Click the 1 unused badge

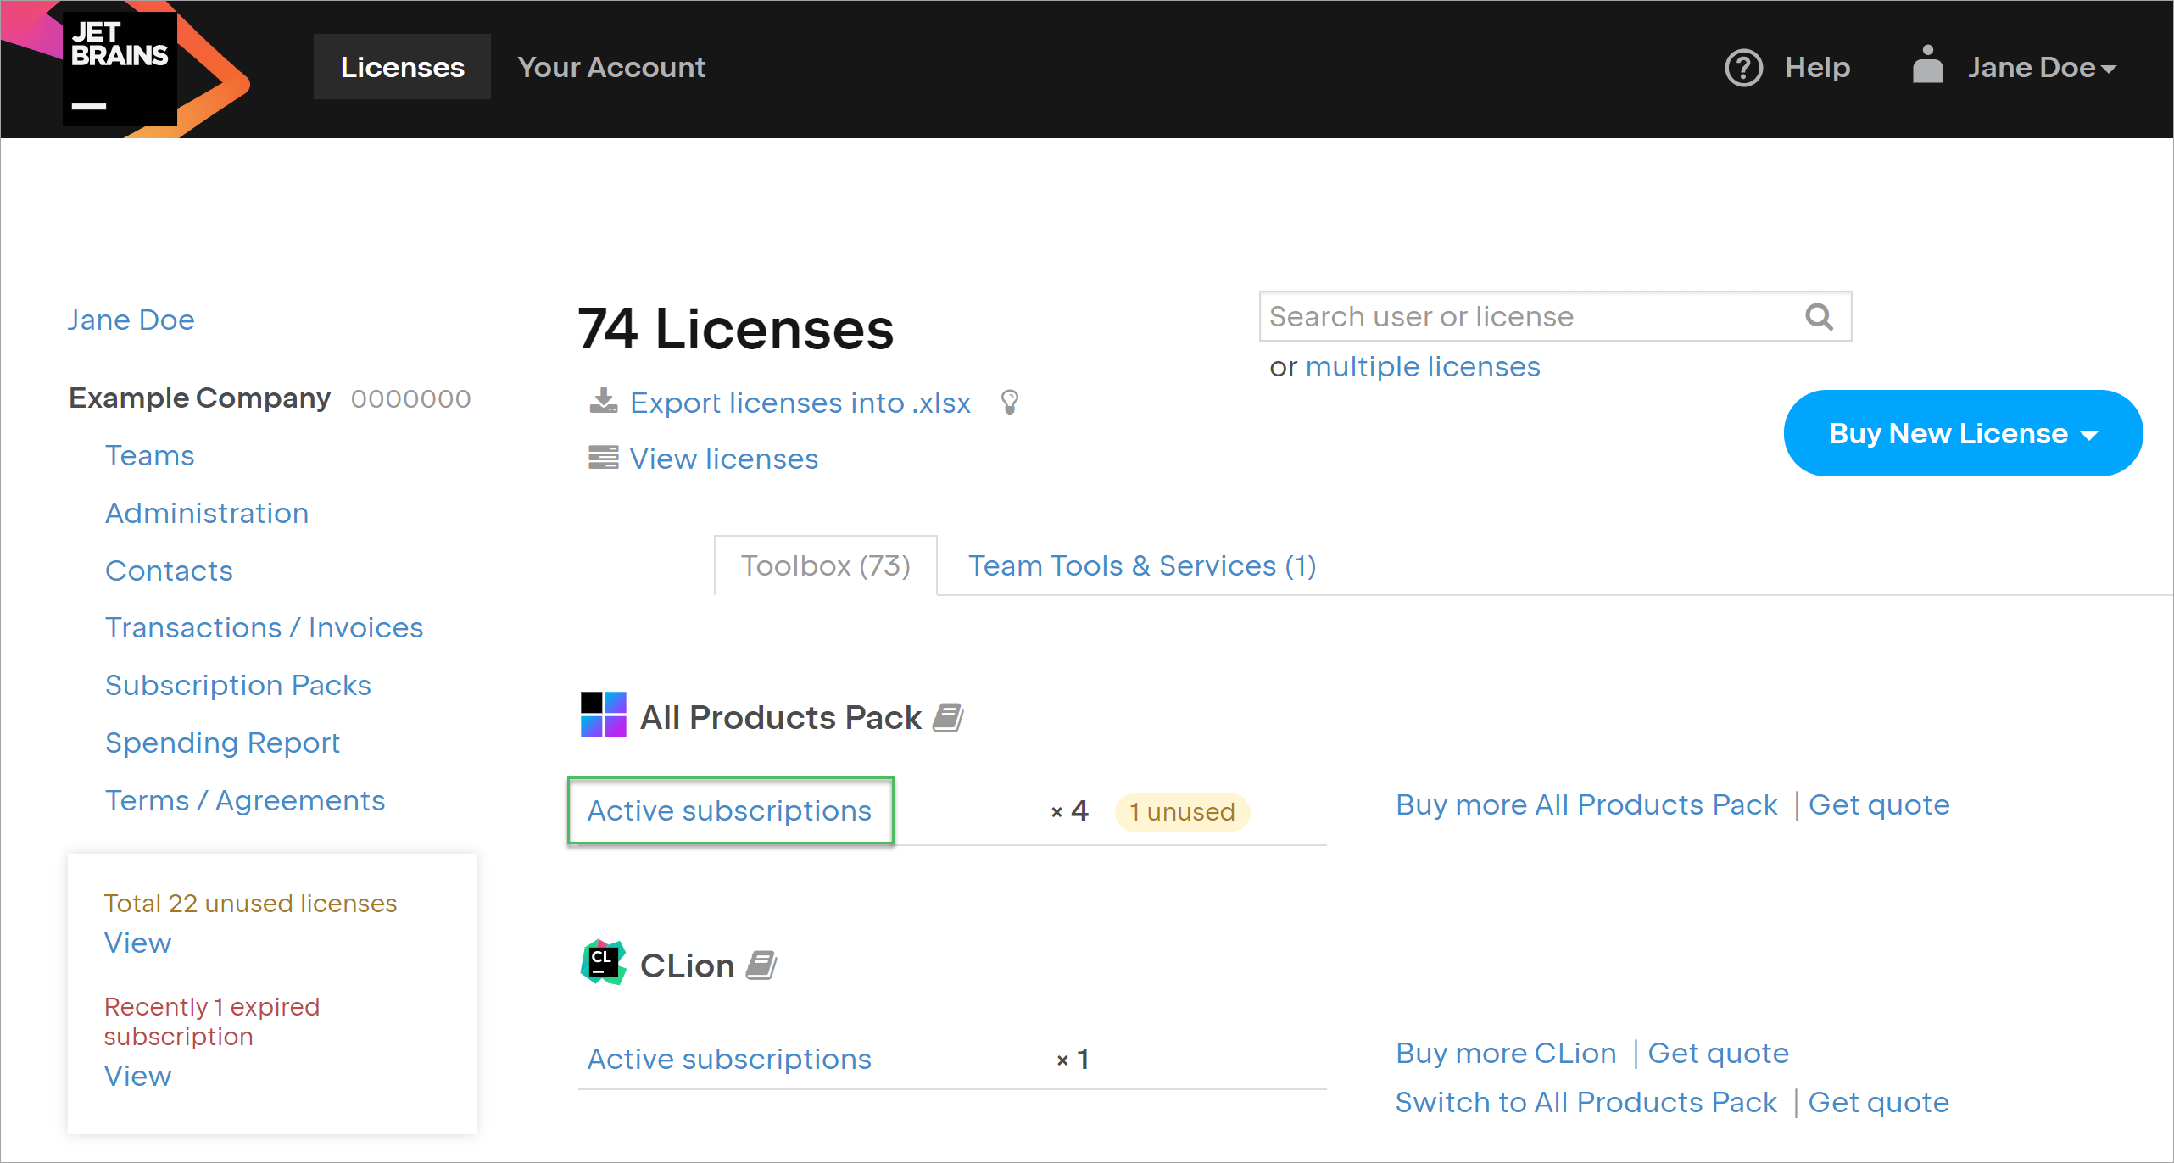tap(1181, 811)
